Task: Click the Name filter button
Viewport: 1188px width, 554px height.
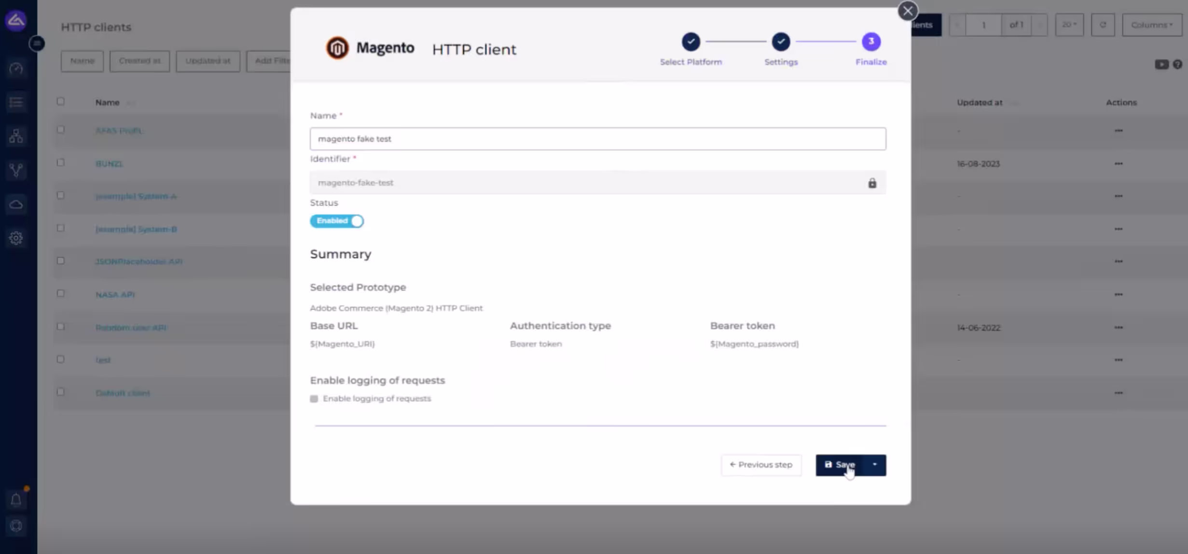Action: coord(82,61)
